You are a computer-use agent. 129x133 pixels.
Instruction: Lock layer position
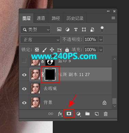(x=52, y=50)
